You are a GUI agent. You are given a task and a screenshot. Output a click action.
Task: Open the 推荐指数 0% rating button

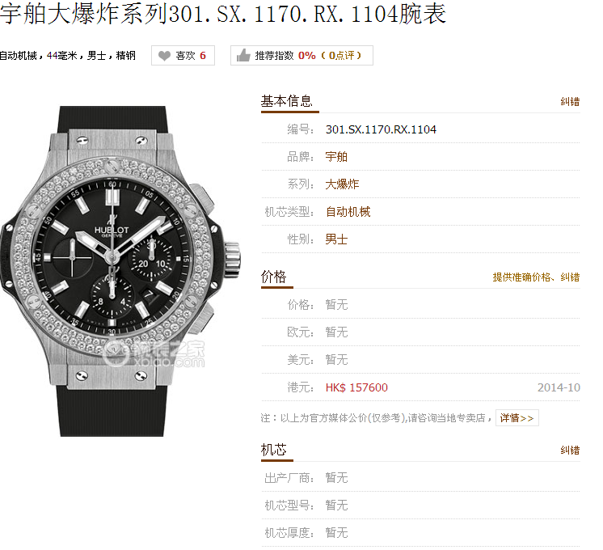(301, 56)
